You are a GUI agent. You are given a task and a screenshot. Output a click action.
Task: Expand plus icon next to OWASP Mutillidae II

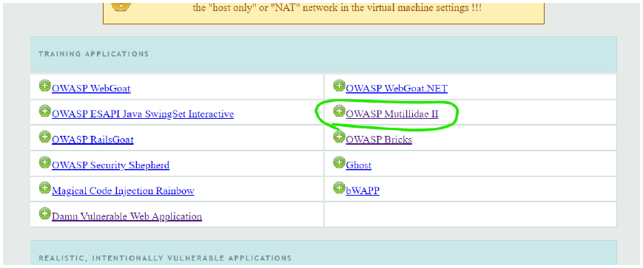(339, 111)
